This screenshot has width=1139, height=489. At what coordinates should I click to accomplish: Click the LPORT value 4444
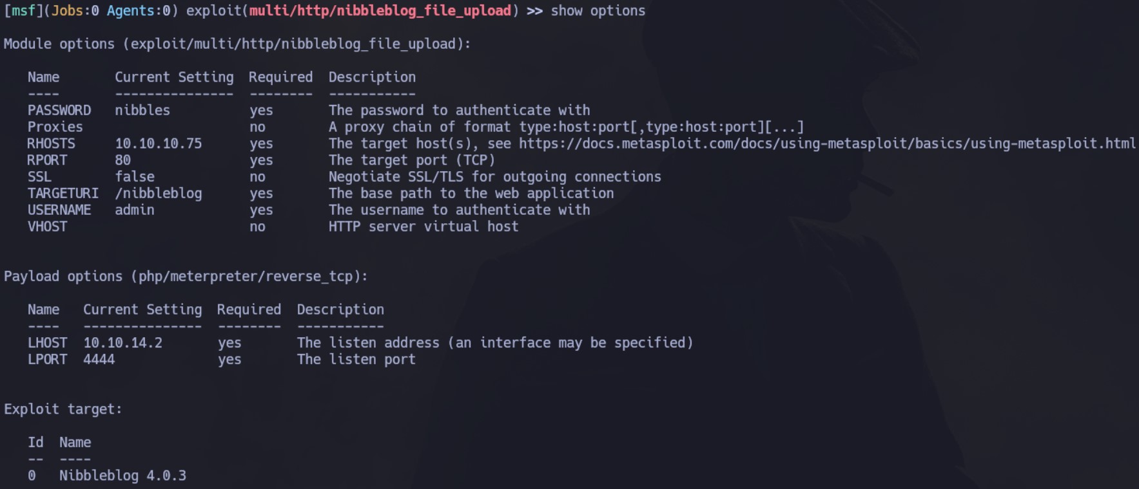99,360
